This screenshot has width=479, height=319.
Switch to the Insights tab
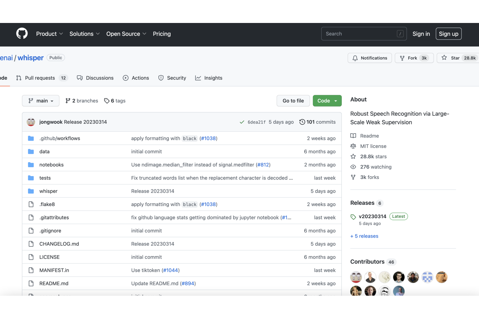pos(209,78)
